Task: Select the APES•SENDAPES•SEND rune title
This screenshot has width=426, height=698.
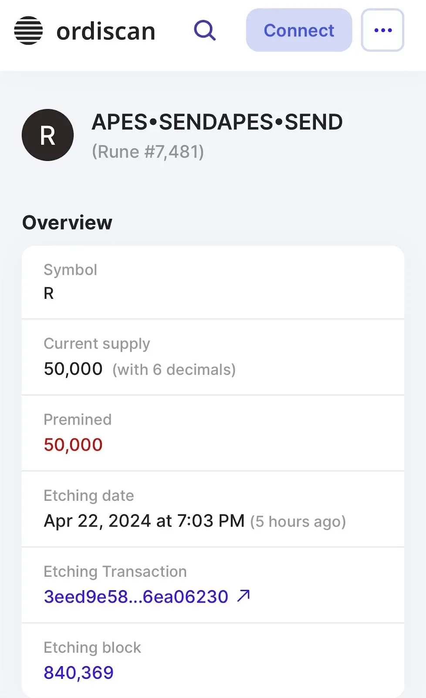Action: click(217, 122)
